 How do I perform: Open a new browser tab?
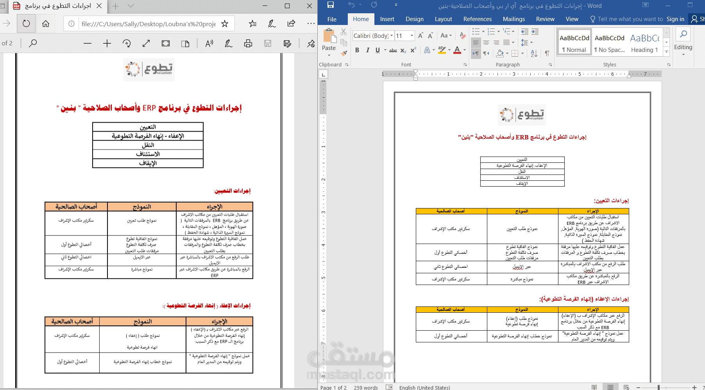tap(116, 6)
